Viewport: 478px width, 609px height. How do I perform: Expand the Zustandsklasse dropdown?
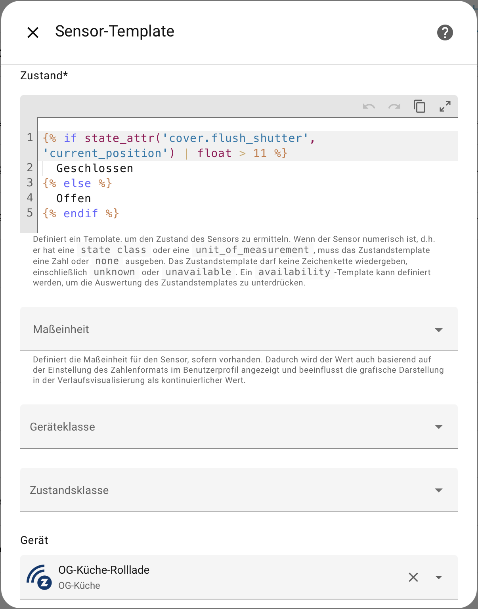pyautogui.click(x=438, y=490)
